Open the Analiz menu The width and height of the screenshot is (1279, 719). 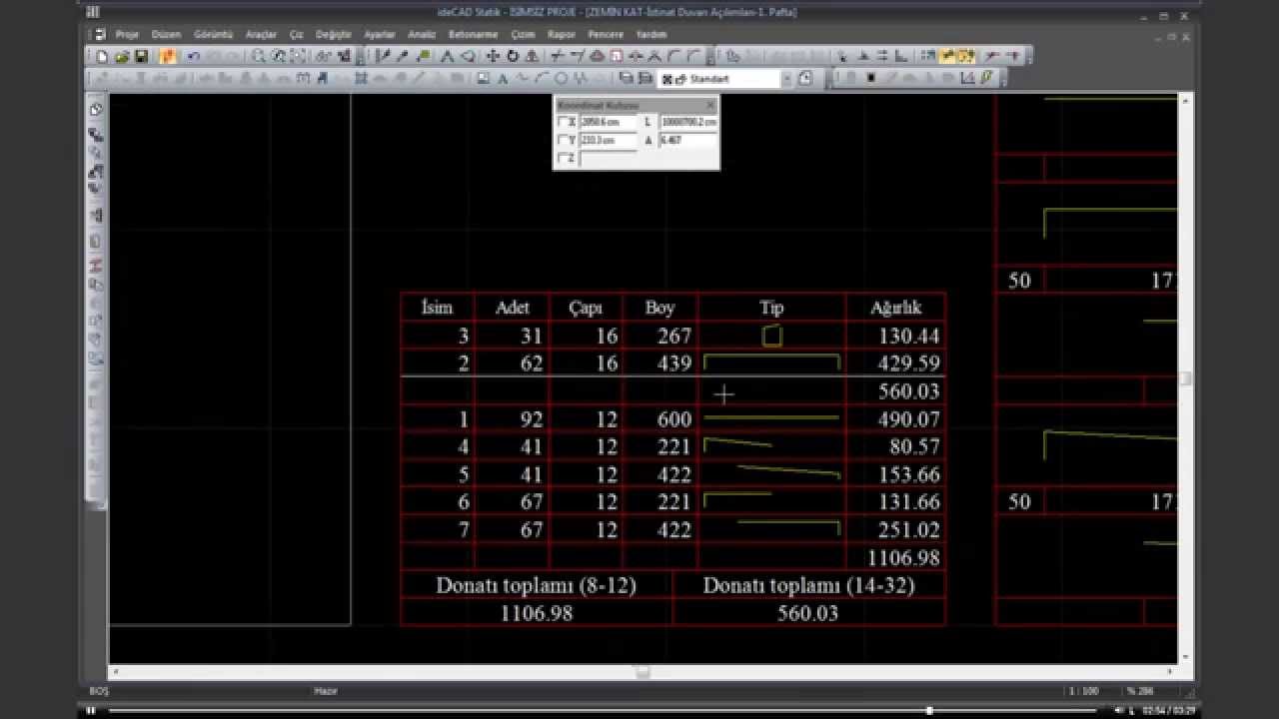(x=422, y=34)
